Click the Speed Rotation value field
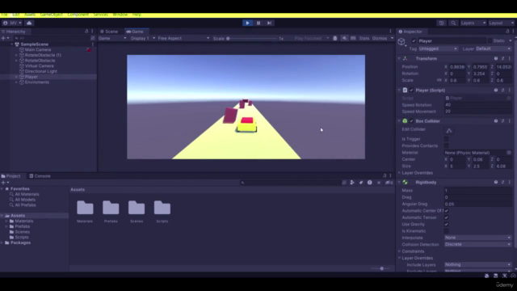This screenshot has height=291, width=517. 477,105
